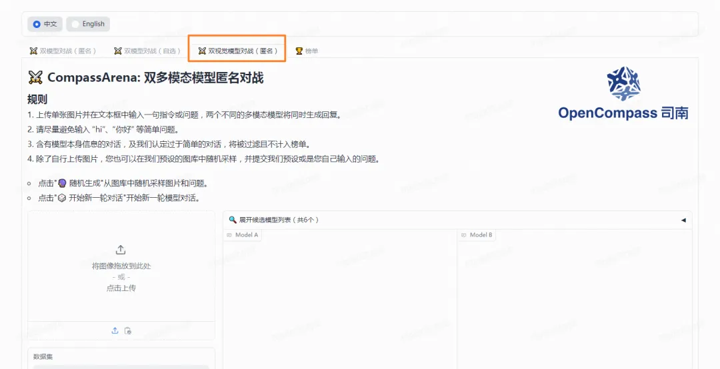This screenshot has height=369, width=720.
Task: Click the large upload arrow in the drop area
Action: [120, 250]
